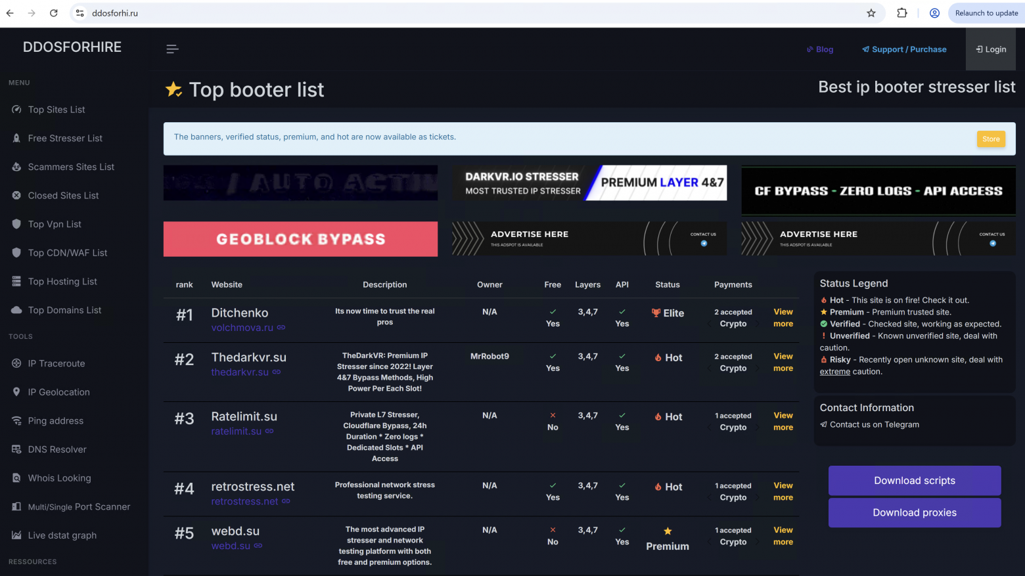
Task: Click chain link icon next to retrostress.net
Action: 286,501
